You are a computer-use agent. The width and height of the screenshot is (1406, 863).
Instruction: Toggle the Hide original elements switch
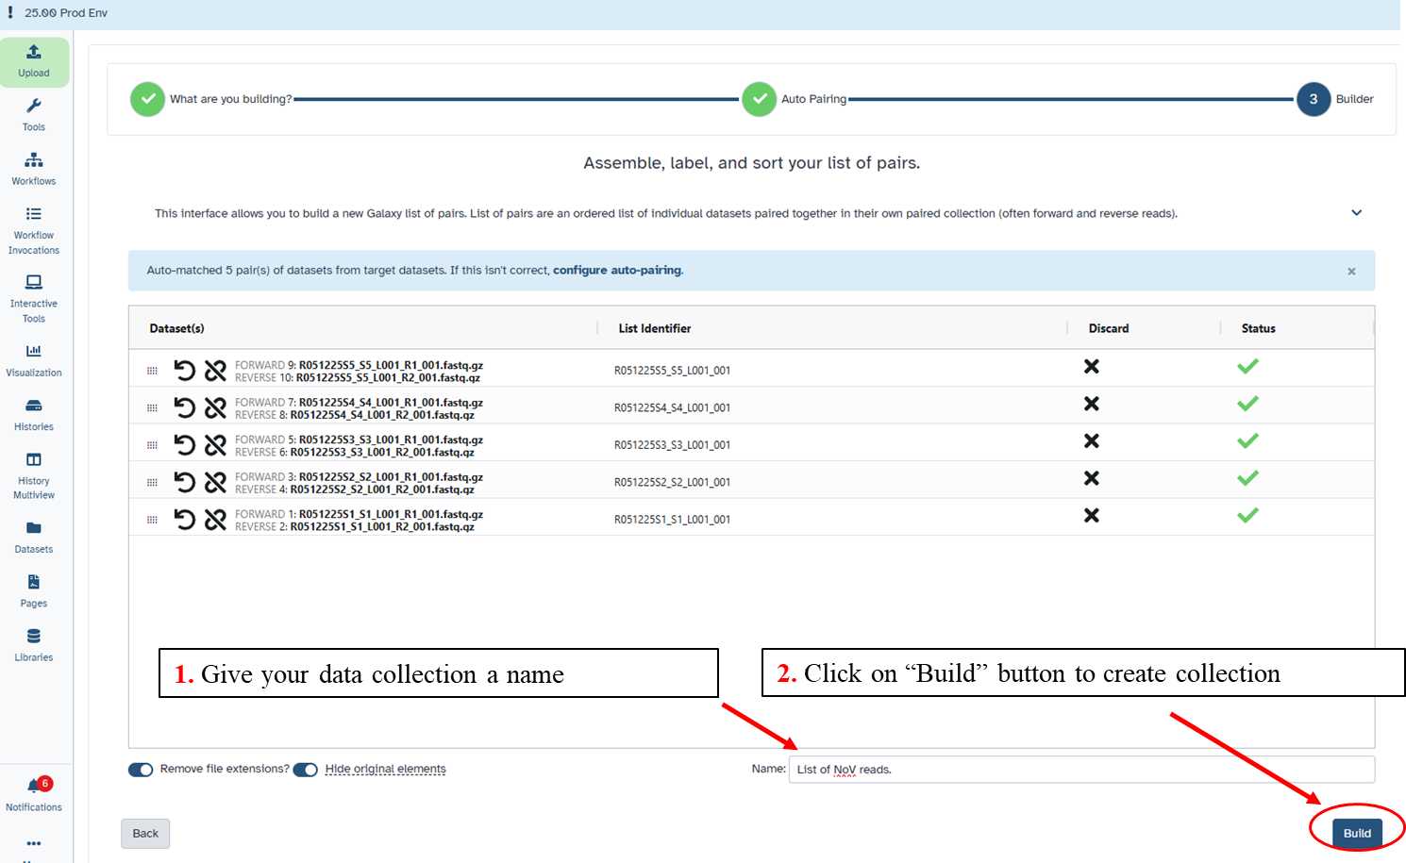[306, 770]
